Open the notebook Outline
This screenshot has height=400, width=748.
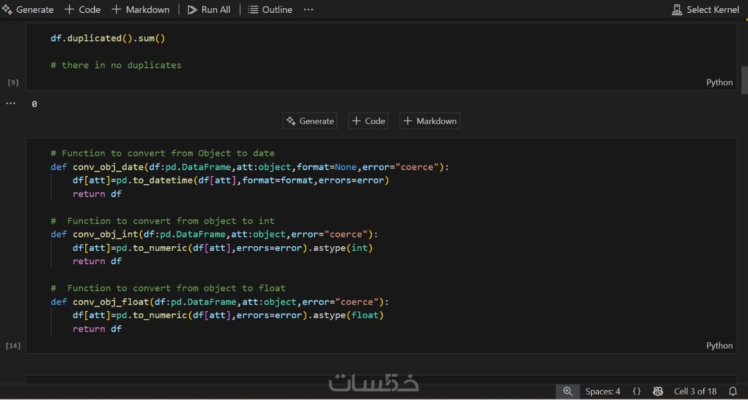coord(270,9)
